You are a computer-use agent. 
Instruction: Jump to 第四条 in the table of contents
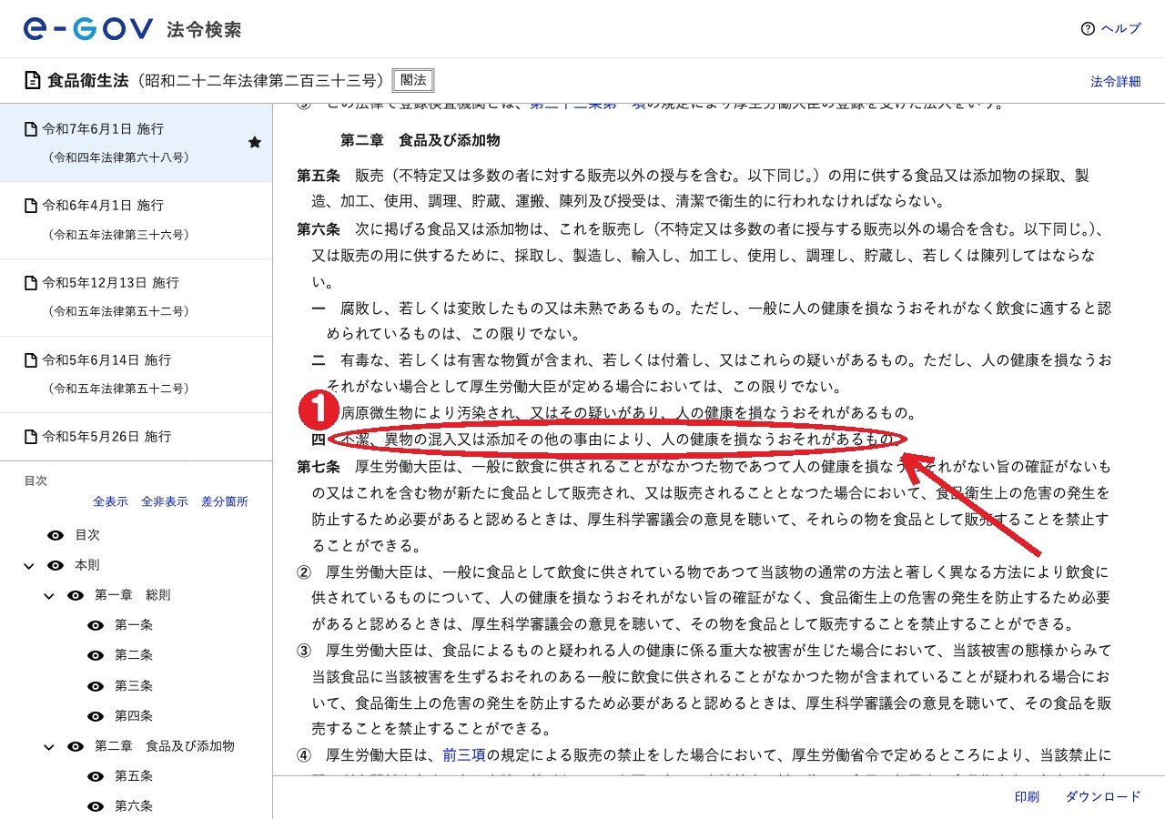[134, 716]
